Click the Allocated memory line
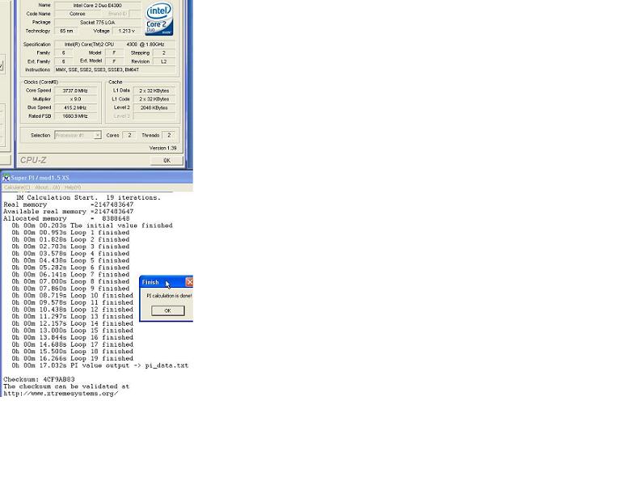The image size is (624, 485). pyautogui.click(x=66, y=219)
